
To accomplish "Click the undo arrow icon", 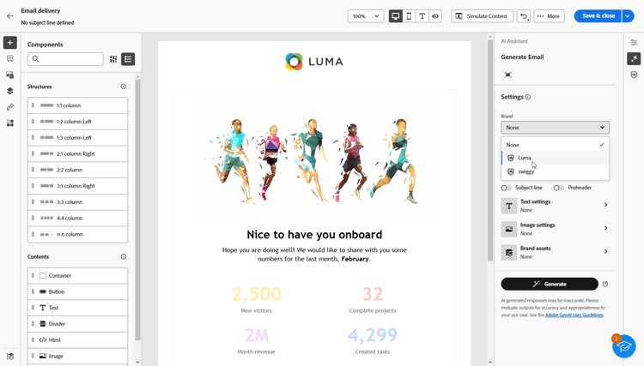I will coord(523,16).
